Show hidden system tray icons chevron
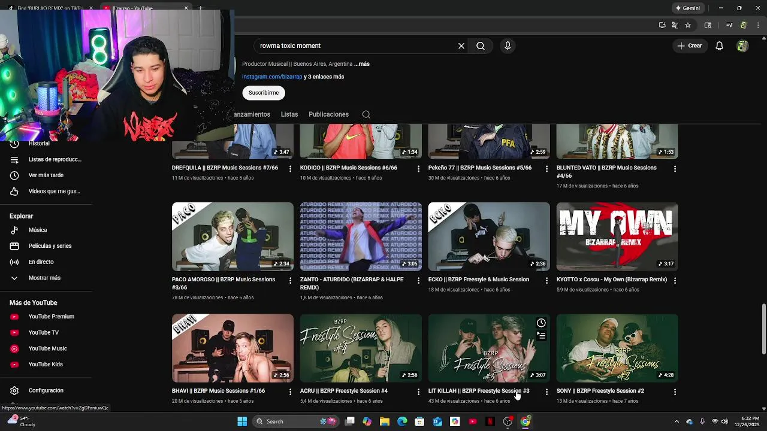Viewport: 767px width, 431px height. (x=677, y=421)
